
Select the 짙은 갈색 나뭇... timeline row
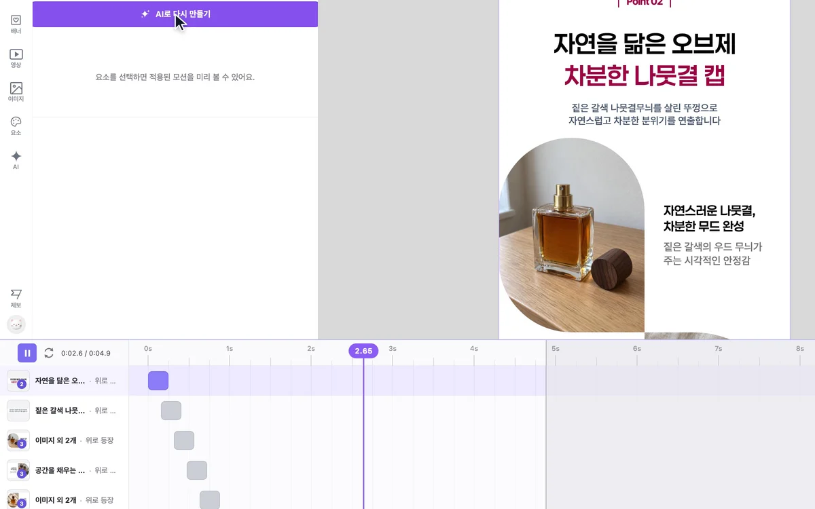65,411
